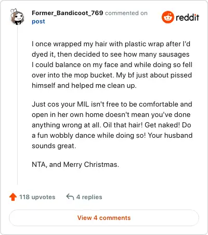This screenshot has height=235, width=208.
Task: Upvote using the orange arrow icon
Action: tap(13, 197)
